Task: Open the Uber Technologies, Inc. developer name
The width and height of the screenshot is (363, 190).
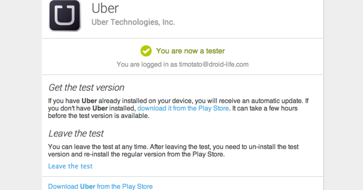Action: pyautogui.click(x=133, y=22)
